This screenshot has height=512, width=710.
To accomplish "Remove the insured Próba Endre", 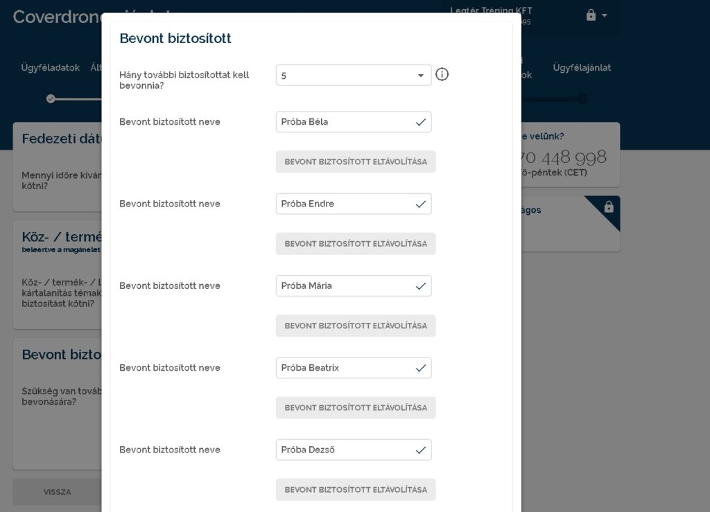I will coord(355,244).
